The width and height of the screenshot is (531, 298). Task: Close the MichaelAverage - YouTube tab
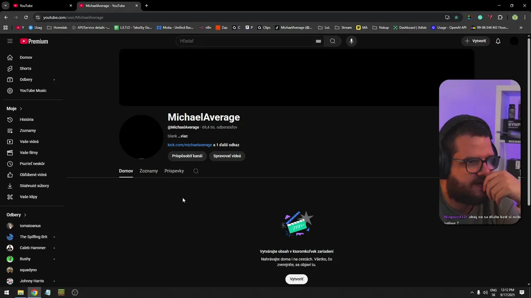[136, 6]
